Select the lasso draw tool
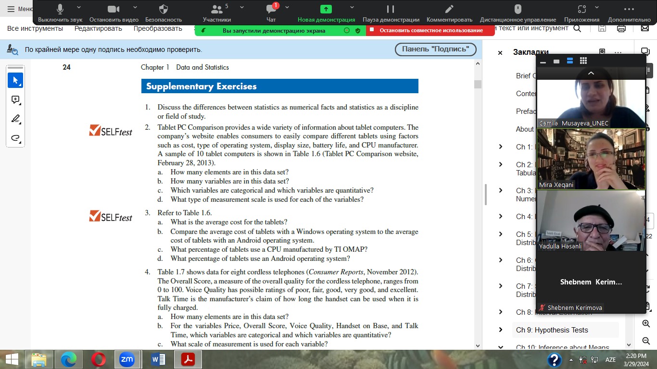This screenshot has height=369, width=657. pyautogui.click(x=15, y=138)
